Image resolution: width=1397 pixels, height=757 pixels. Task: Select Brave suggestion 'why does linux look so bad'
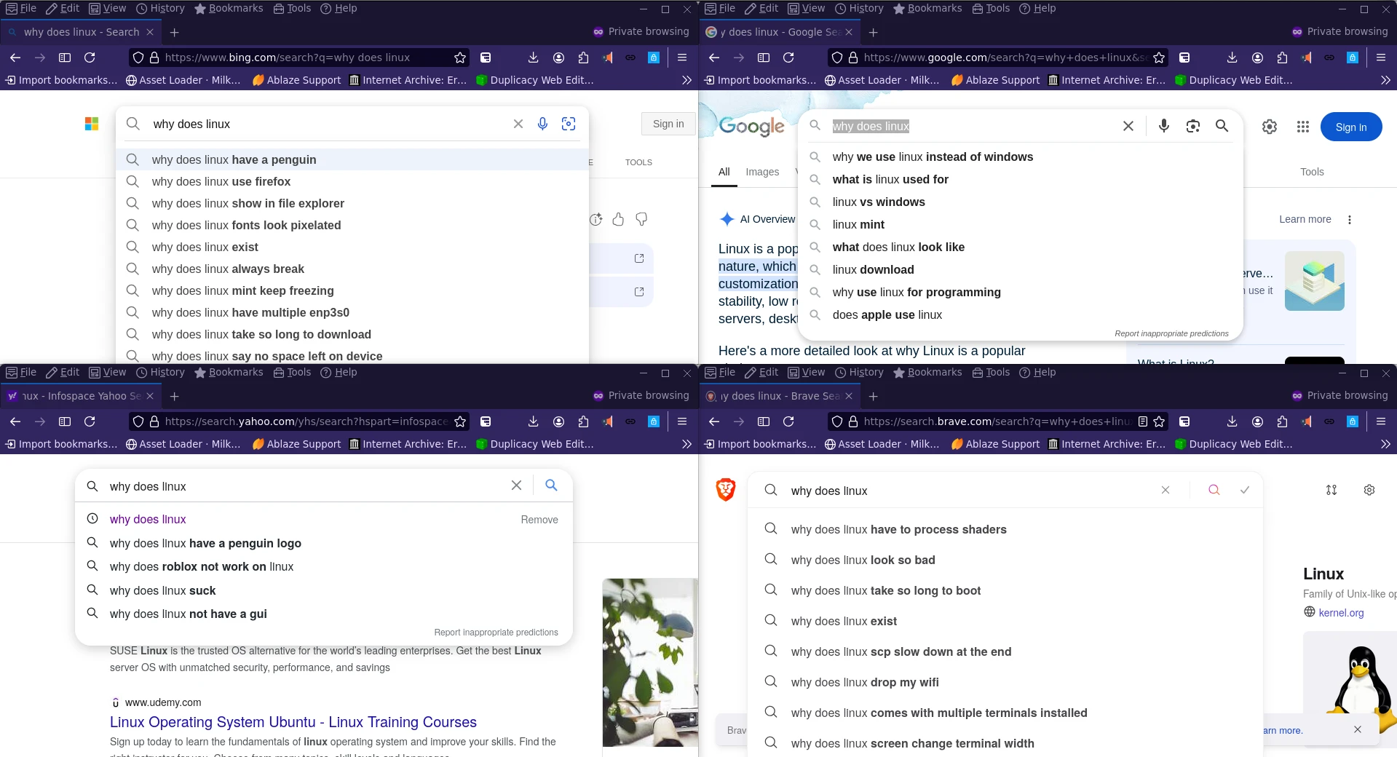pos(1005,560)
